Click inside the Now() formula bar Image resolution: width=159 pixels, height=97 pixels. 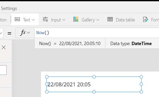pos(97,33)
